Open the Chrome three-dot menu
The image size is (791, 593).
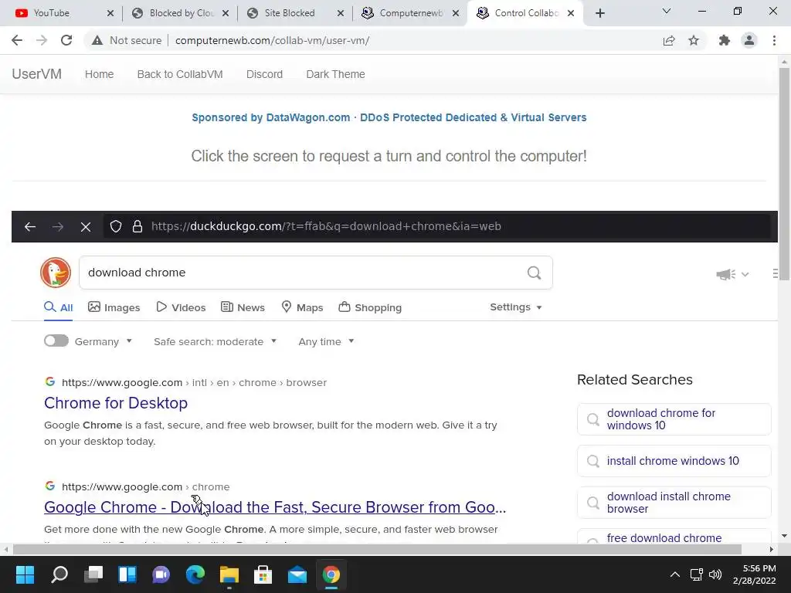pos(774,40)
